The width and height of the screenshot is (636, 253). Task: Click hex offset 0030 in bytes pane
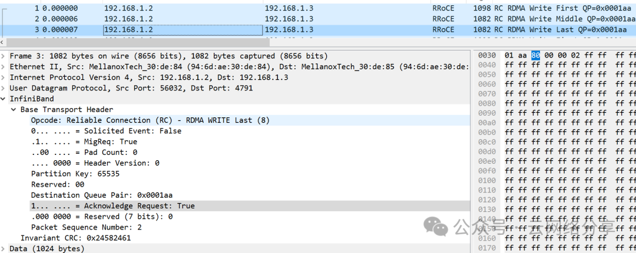(487, 55)
